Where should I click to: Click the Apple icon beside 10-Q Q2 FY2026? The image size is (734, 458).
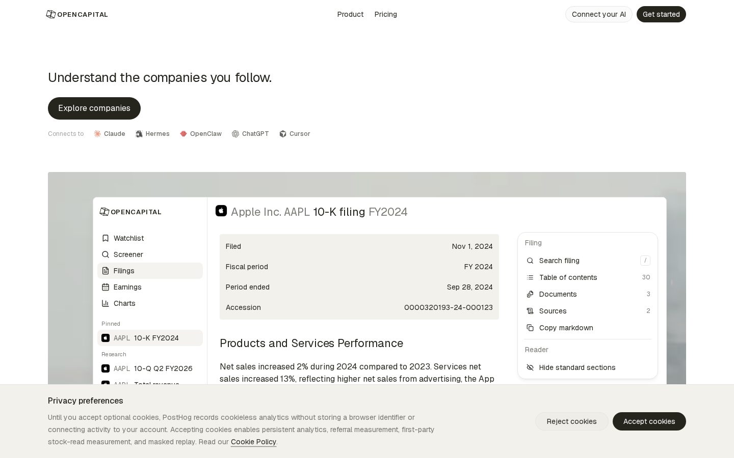[106, 368]
